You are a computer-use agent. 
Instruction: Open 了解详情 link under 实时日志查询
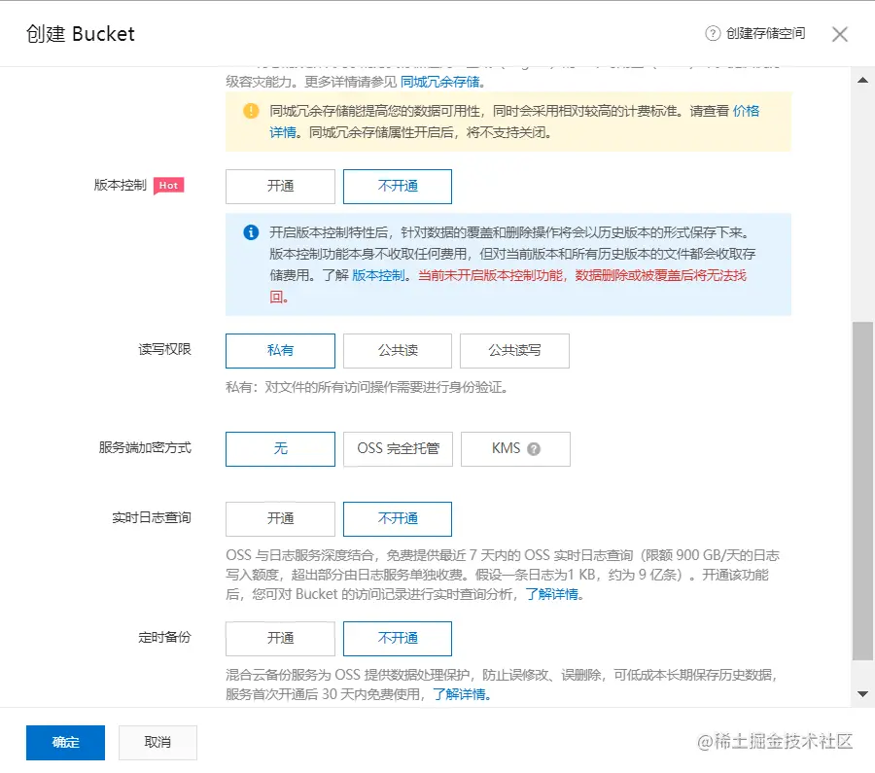pyautogui.click(x=551, y=594)
